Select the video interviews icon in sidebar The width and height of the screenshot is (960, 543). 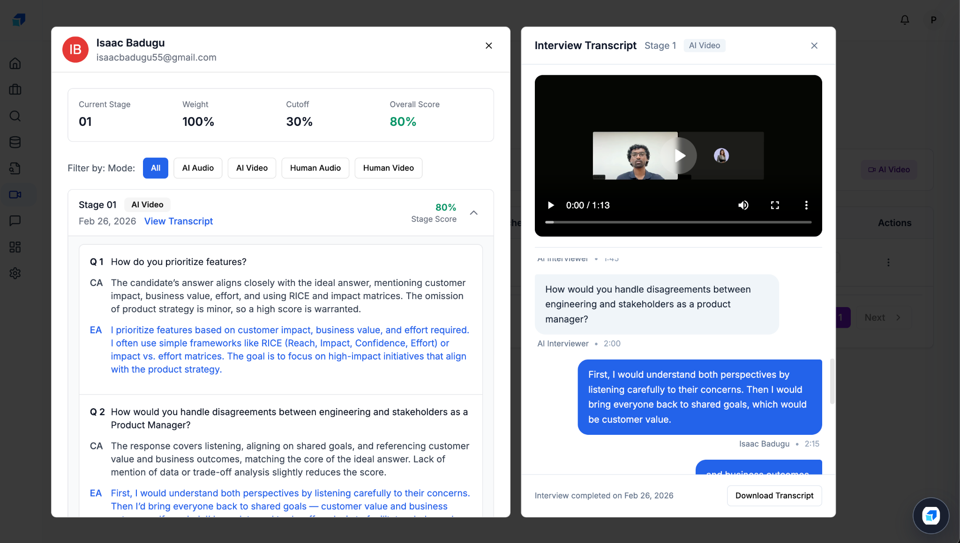click(x=15, y=194)
